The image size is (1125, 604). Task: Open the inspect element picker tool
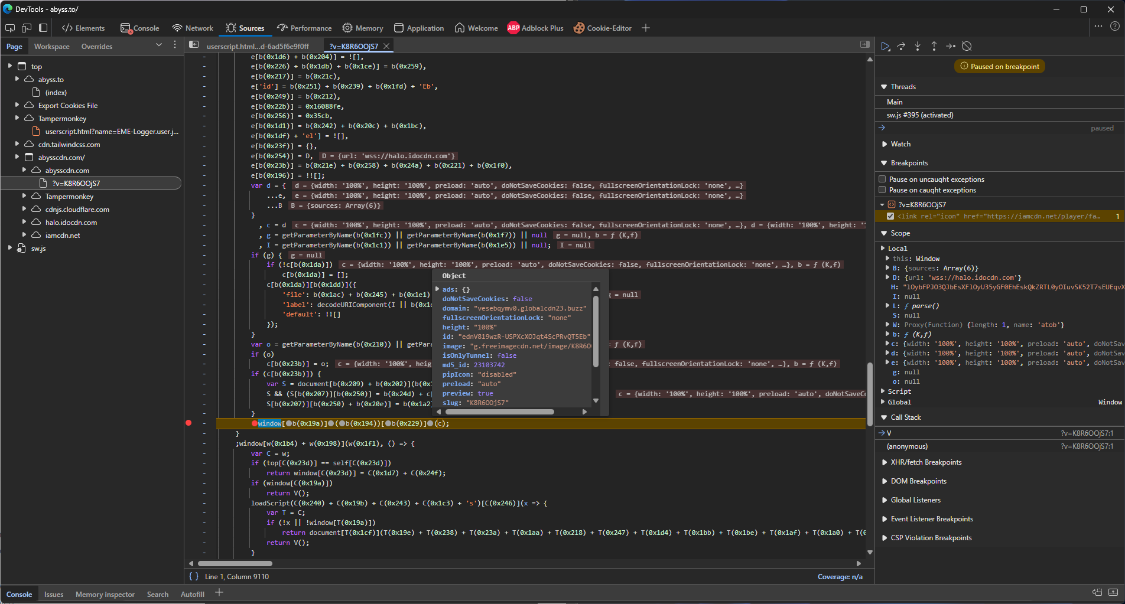pyautogui.click(x=10, y=28)
